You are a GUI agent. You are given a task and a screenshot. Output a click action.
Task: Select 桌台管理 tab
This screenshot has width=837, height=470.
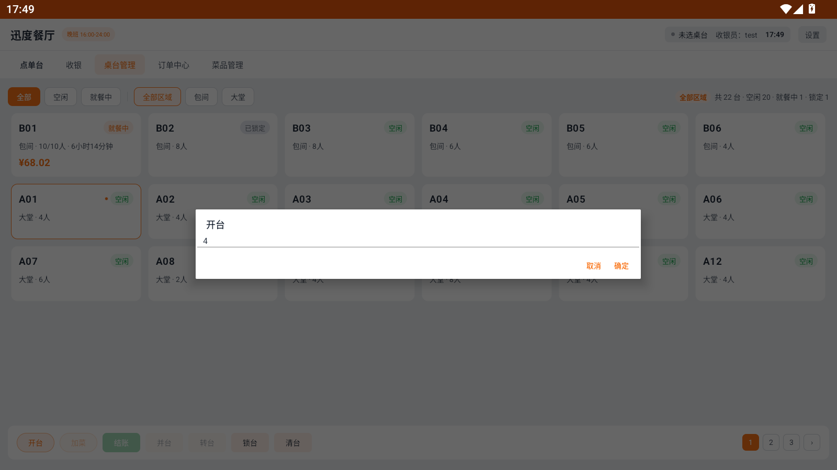click(120, 65)
